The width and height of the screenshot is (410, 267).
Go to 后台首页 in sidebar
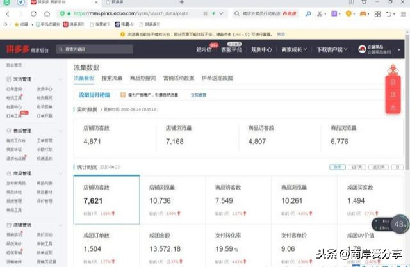coord(14,65)
